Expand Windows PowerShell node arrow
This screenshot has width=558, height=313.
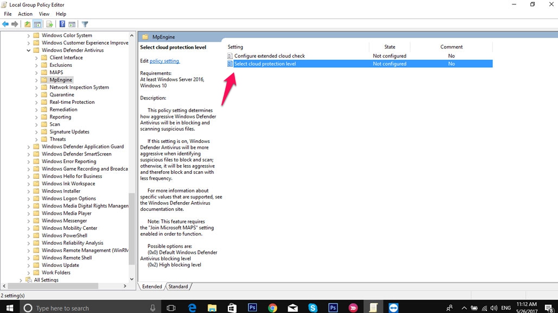pyautogui.click(x=28, y=236)
